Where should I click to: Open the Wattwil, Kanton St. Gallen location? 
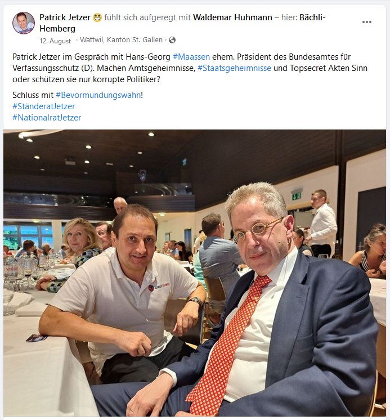tap(121, 40)
